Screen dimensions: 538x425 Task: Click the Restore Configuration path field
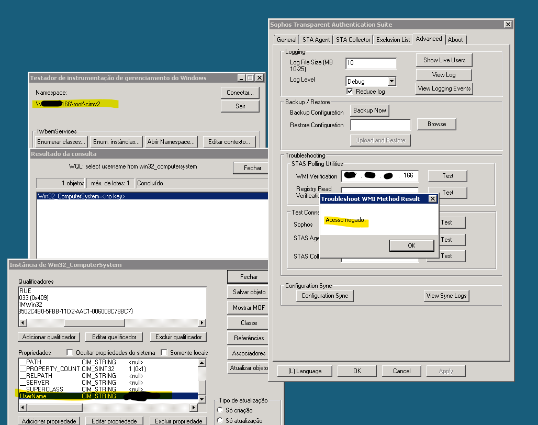pyautogui.click(x=380, y=125)
